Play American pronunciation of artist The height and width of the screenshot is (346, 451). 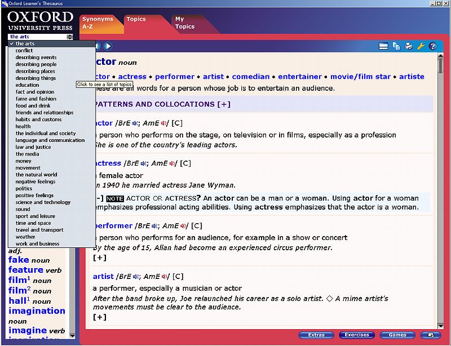coord(164,277)
